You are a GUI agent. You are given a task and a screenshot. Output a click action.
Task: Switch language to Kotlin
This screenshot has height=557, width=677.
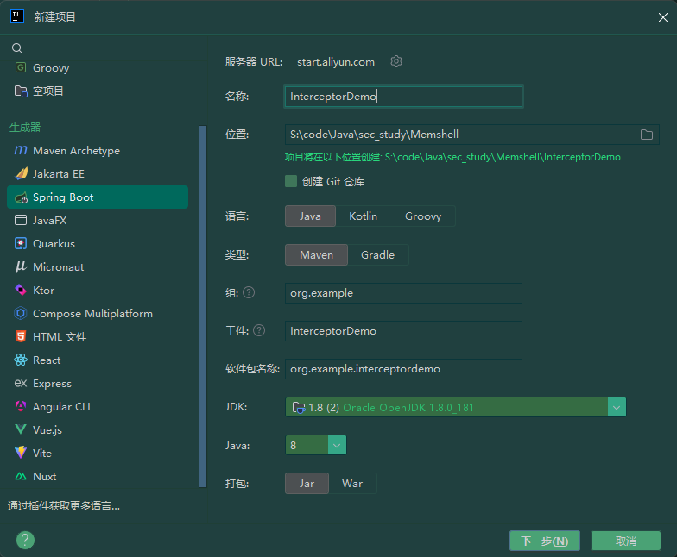click(363, 216)
